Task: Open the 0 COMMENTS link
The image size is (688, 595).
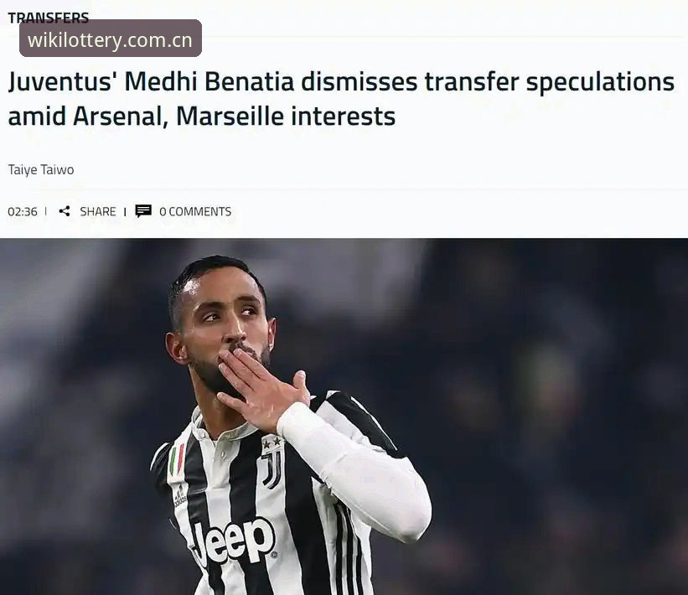Action: (195, 211)
